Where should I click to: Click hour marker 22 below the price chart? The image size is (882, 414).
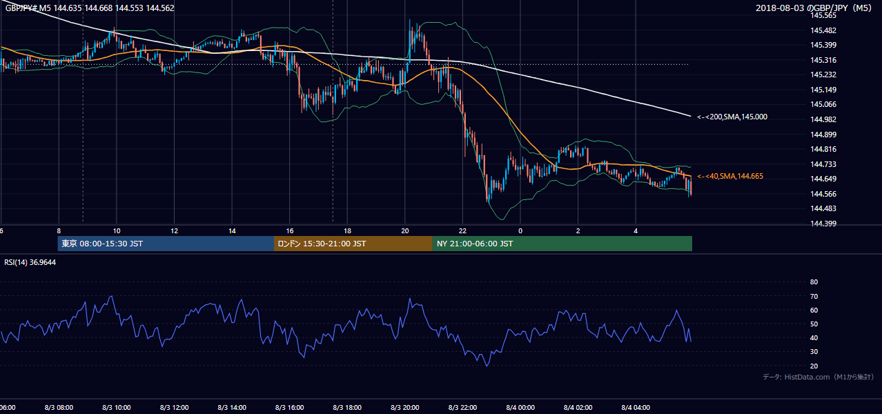(462, 230)
